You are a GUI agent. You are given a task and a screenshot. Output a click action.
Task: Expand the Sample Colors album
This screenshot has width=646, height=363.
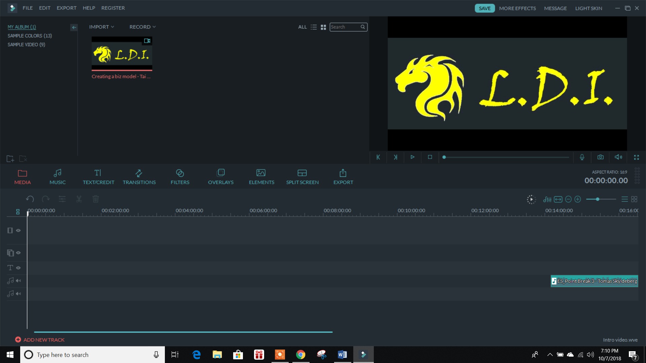[30, 36]
